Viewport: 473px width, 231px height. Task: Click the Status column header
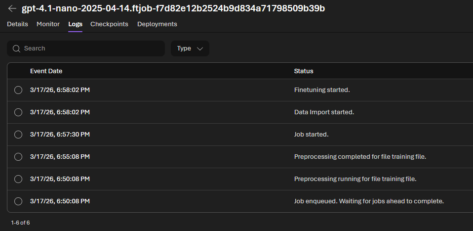[303, 71]
